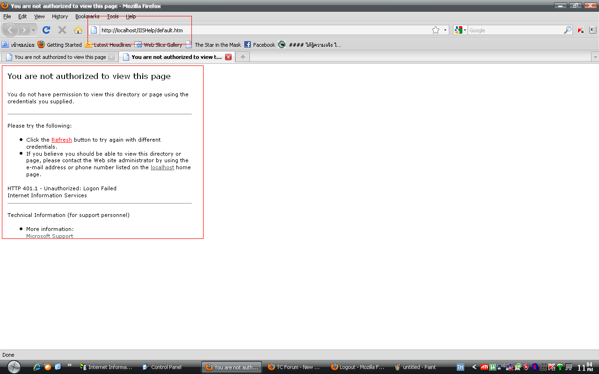599x374 pixels.
Task: Click inside the Google search box
Action: point(515,30)
